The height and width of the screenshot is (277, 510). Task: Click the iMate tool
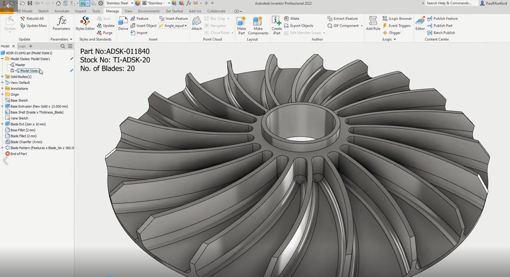click(x=292, y=18)
